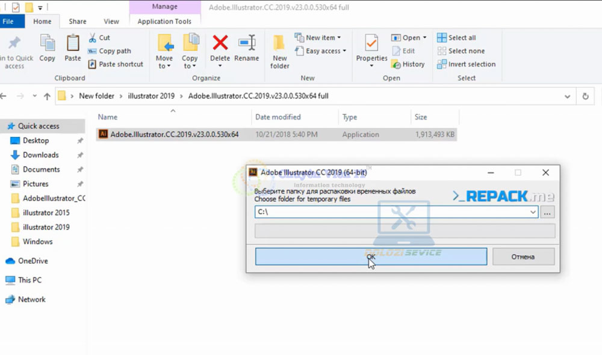The image size is (602, 355).
Task: Expand the temporary folder path combo box
Action: pos(533,212)
